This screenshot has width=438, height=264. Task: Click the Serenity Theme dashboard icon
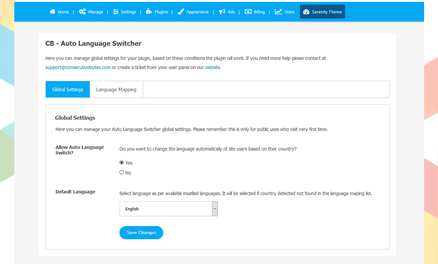click(x=306, y=12)
